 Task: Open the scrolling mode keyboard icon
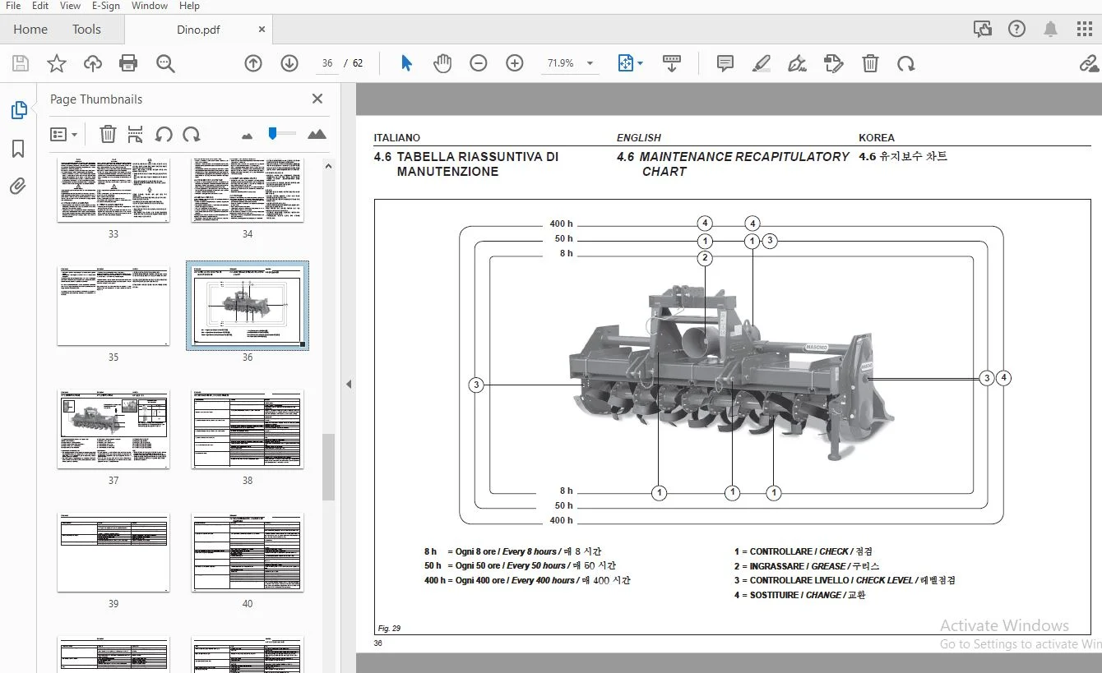pos(672,63)
